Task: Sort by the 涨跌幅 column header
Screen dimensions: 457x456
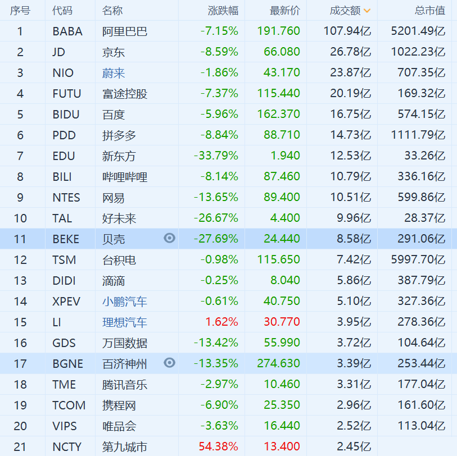Action: tap(223, 11)
